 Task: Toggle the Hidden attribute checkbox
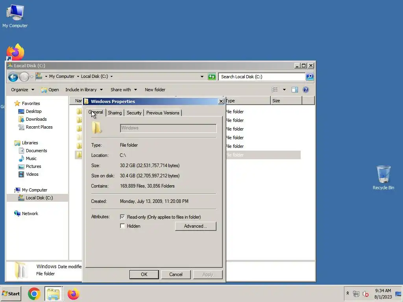pos(122,226)
